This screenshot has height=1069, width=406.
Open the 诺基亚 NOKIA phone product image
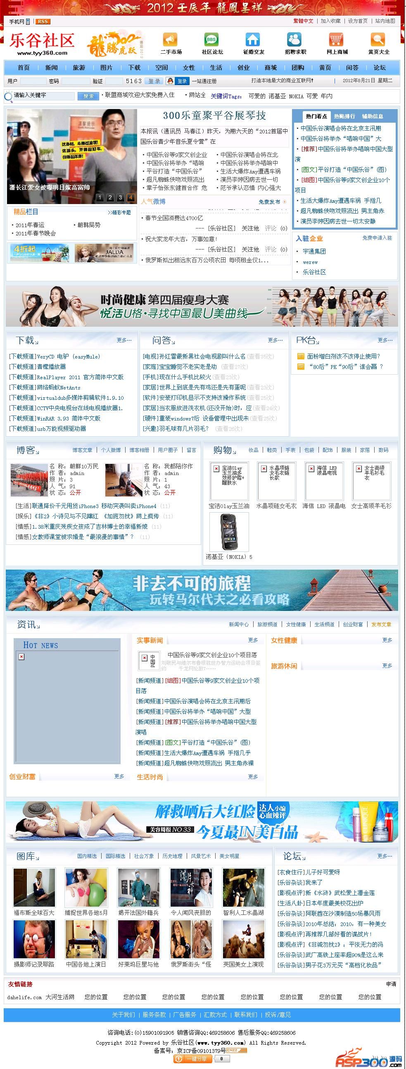click(229, 532)
